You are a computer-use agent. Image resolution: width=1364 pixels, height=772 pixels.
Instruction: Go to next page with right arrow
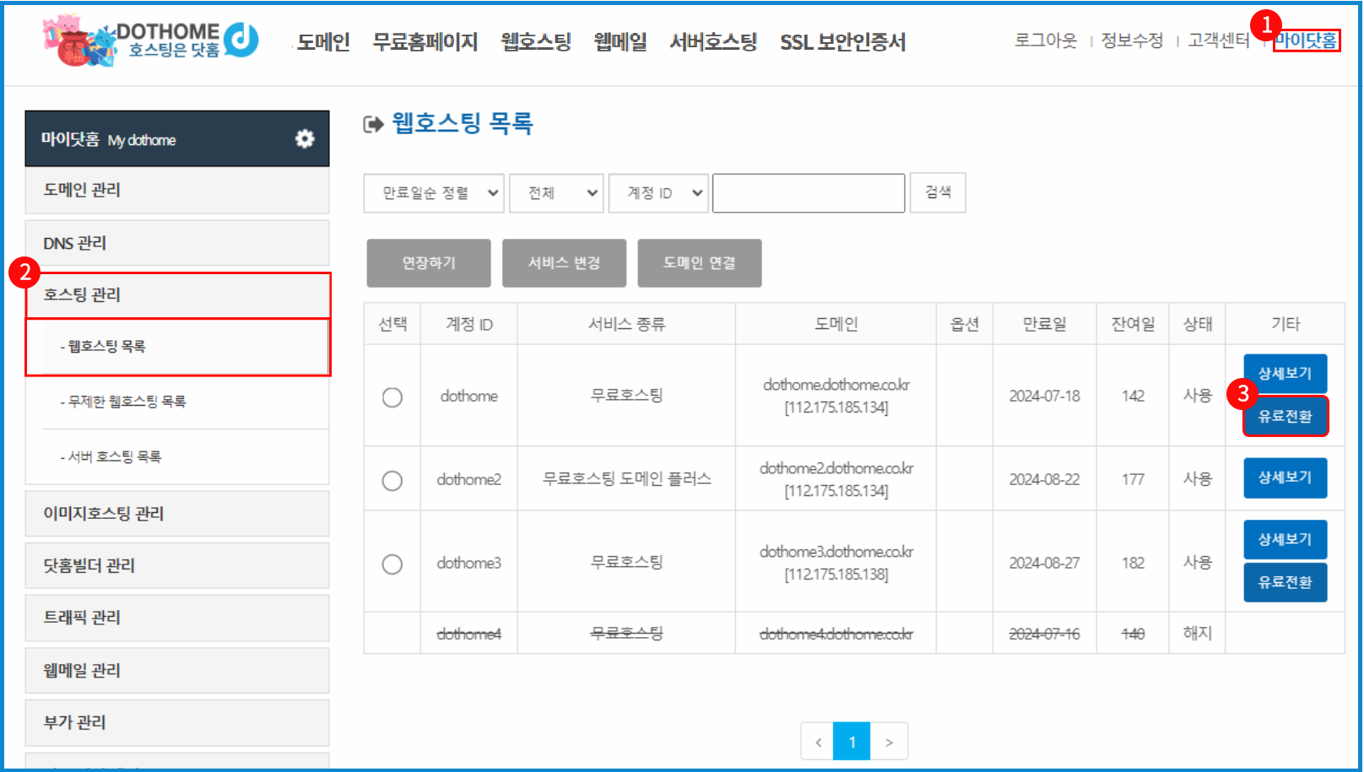pyautogui.click(x=889, y=742)
